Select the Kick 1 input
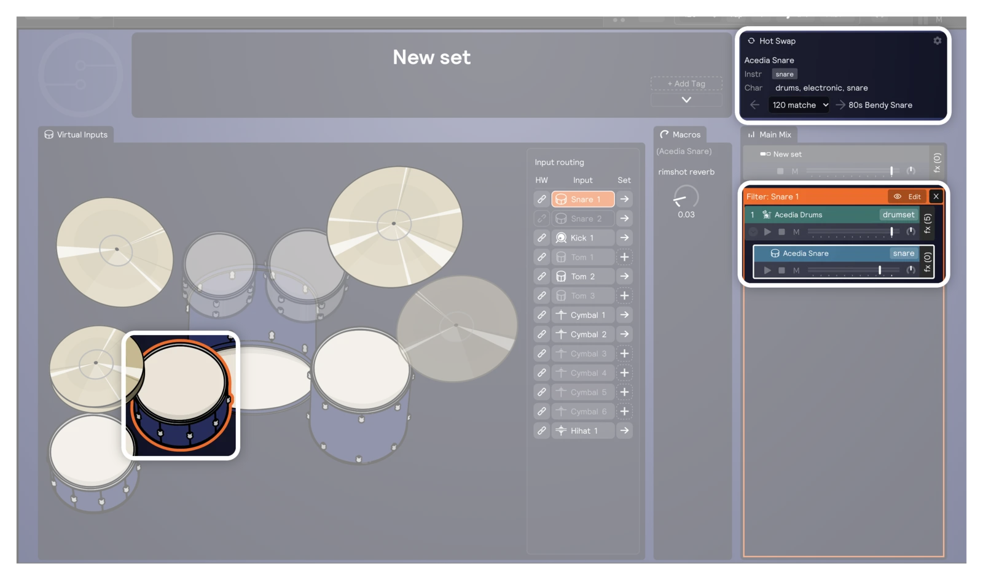Screen dimensions: 983x580 583,238
